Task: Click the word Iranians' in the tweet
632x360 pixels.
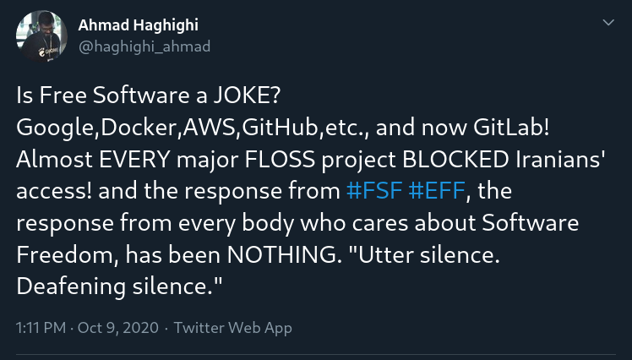Action: (560, 159)
